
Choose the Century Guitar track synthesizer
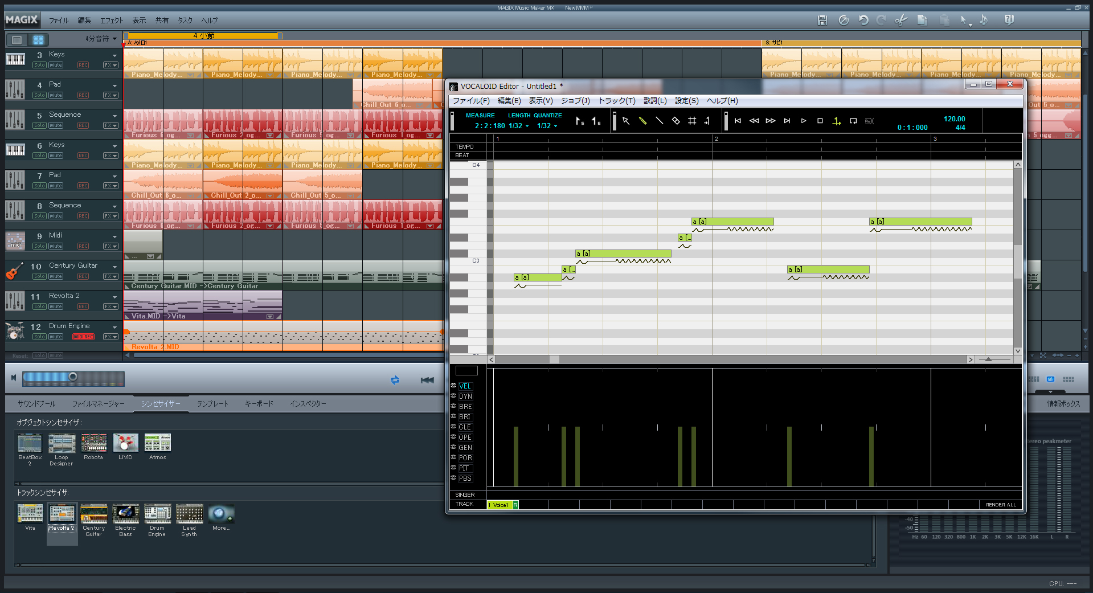tap(93, 514)
